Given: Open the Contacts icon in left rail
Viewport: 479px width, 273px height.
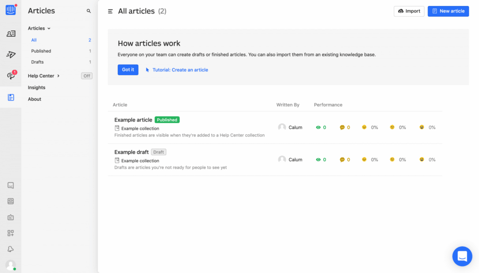Looking at the screenshot, I should click(11, 34).
